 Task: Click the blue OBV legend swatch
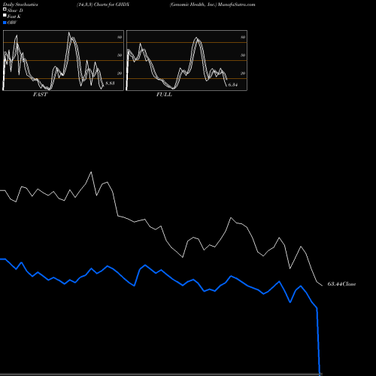click(5, 23)
